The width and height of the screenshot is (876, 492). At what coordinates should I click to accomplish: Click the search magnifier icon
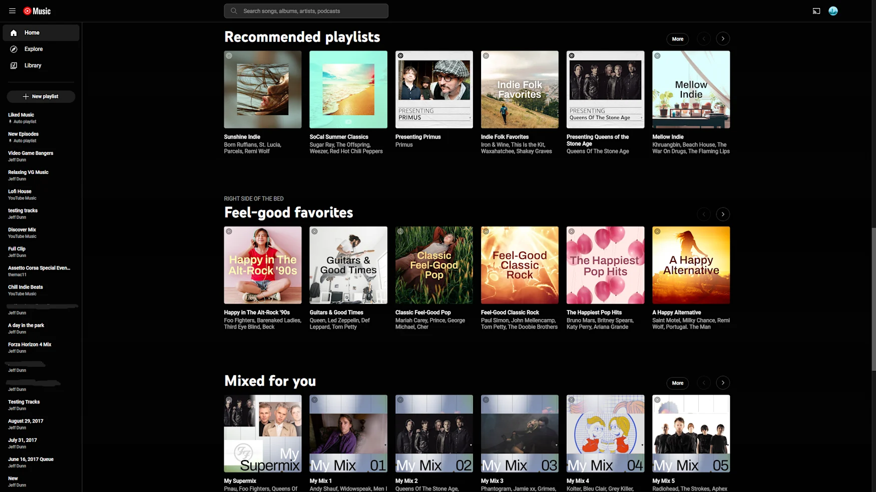[x=234, y=11]
